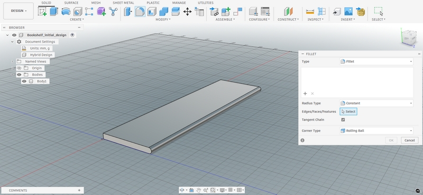Select Body1 in the browser tree

(x=42, y=81)
